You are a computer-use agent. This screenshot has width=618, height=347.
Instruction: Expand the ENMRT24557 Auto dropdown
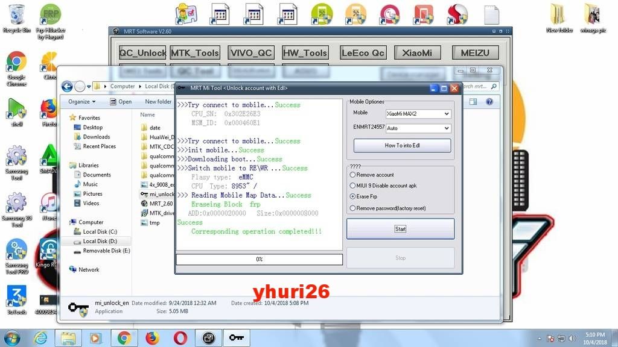coord(418,128)
